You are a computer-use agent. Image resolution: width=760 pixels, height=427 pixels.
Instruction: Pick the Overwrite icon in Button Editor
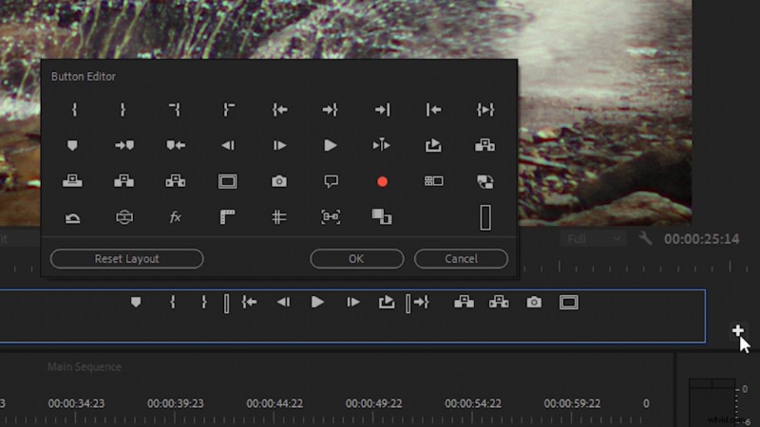73,181
